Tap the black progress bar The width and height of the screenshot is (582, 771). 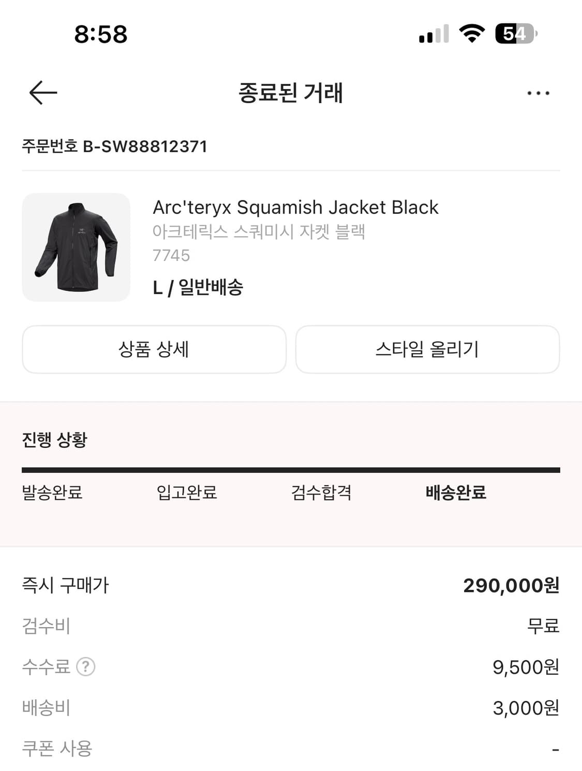291,470
